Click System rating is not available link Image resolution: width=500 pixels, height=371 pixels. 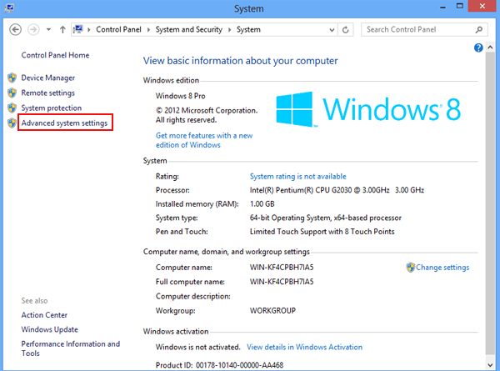point(297,177)
